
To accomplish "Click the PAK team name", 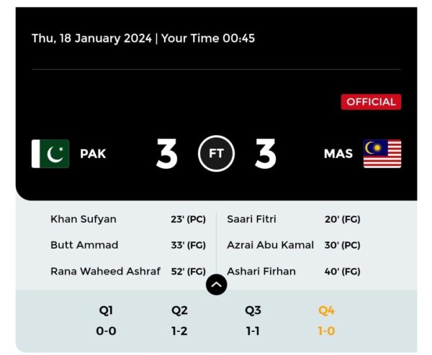I will [x=93, y=154].
